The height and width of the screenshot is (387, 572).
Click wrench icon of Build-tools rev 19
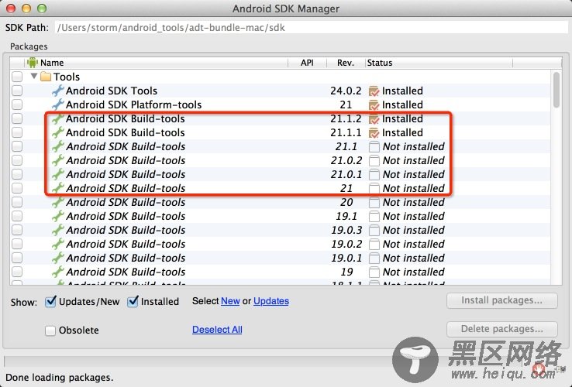(58, 272)
